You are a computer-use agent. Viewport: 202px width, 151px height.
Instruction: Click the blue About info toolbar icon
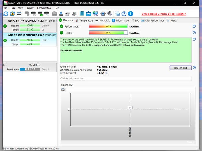131,14
